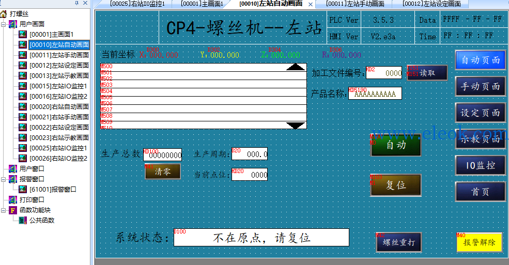Click the icon for [61001]报警窗口

click(23, 189)
